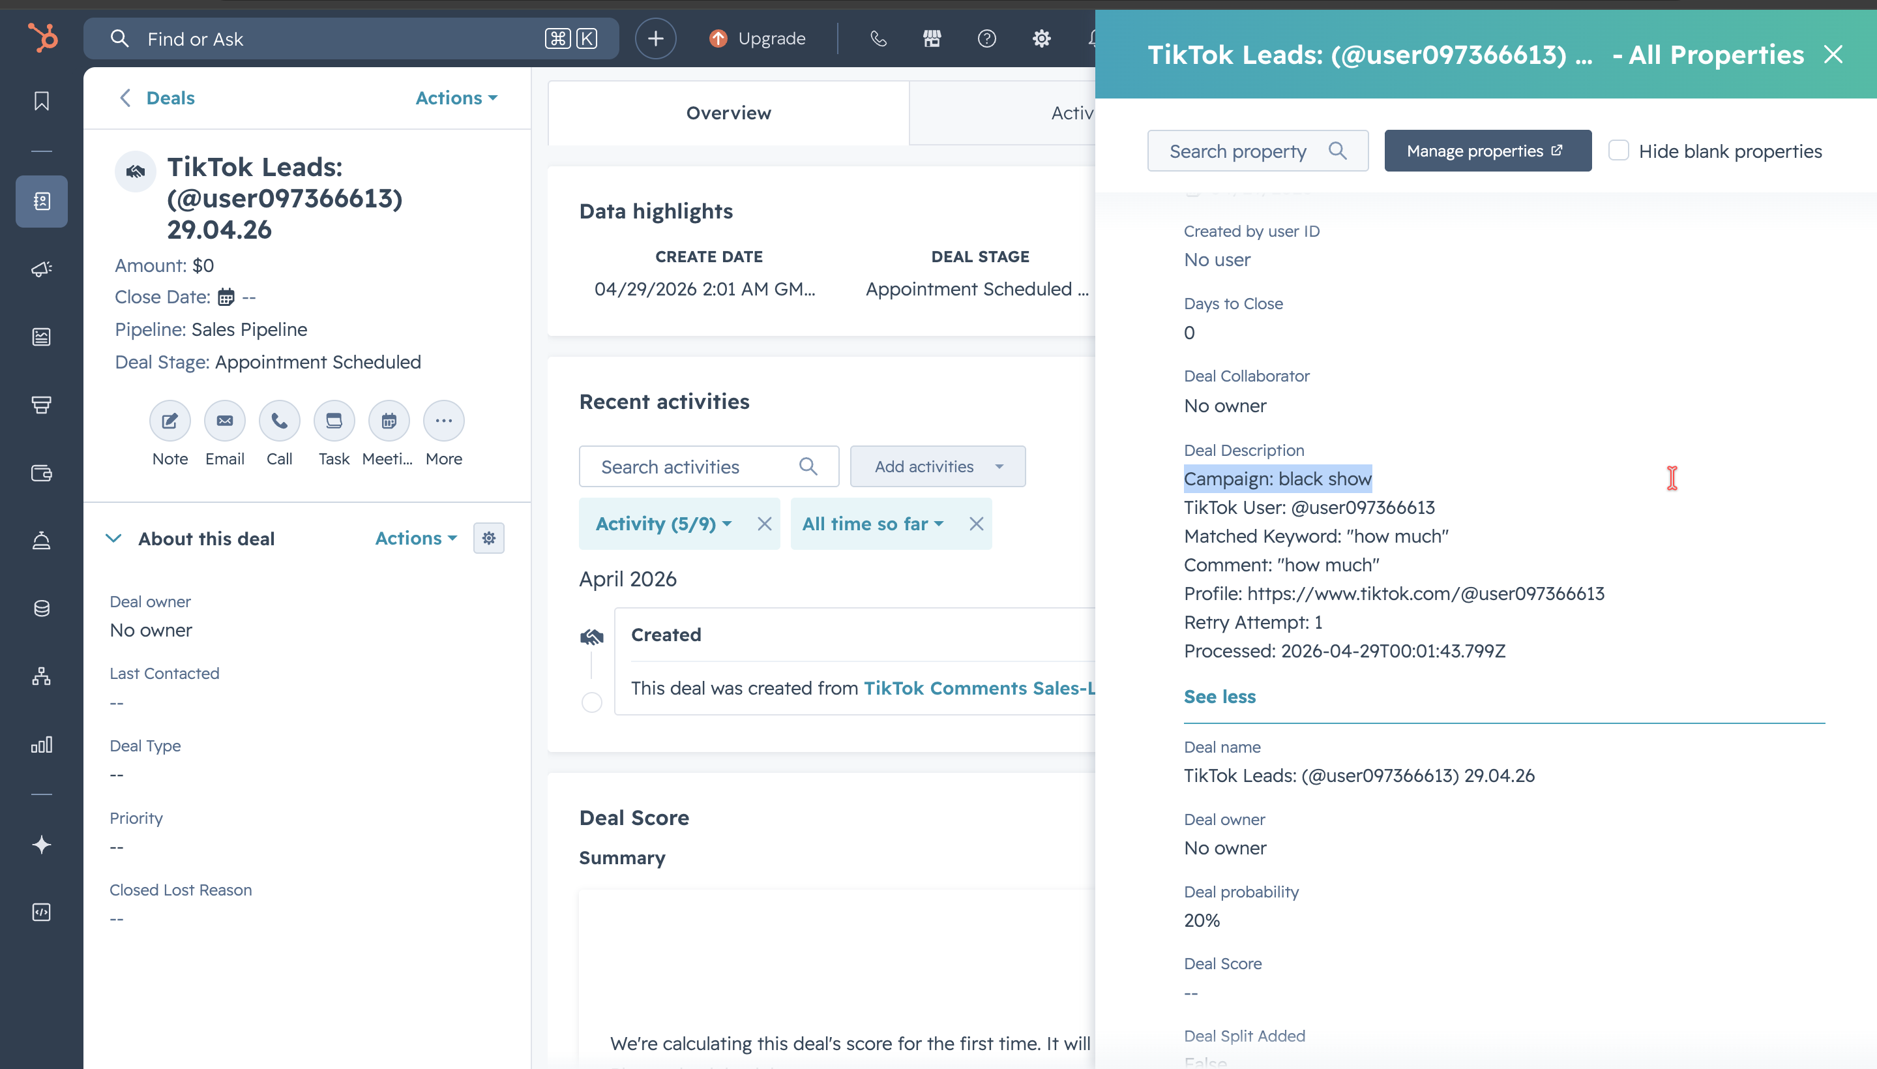Click the Deal probability value 20%
This screenshot has height=1069, width=1877.
[1201, 921]
